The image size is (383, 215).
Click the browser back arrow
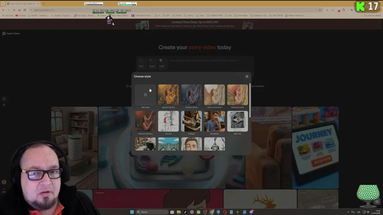pyautogui.click(x=3, y=10)
